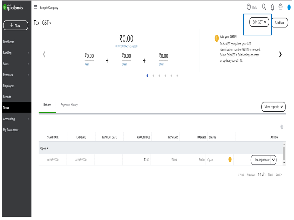Screen dimensions: 294x220
Task: Open the search magnifier icon
Action: click(x=264, y=7)
